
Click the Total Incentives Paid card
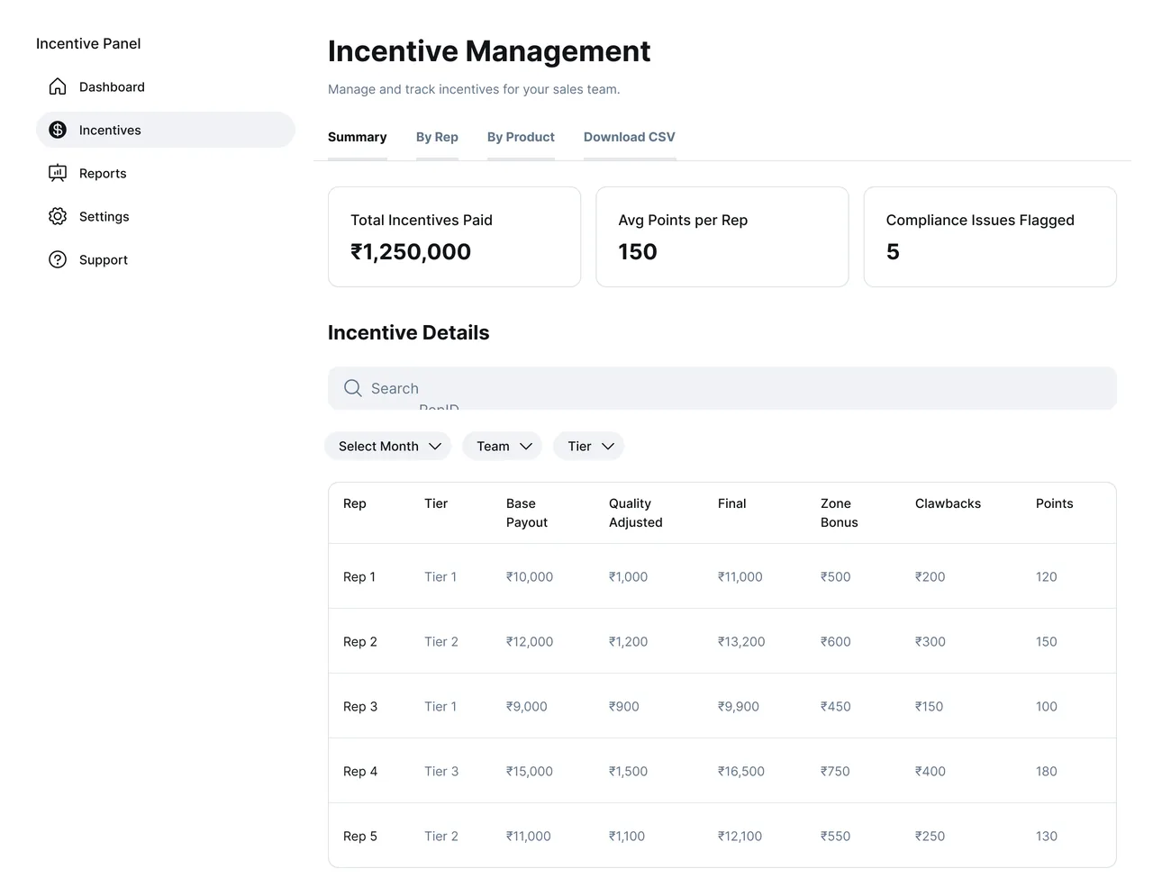(455, 237)
